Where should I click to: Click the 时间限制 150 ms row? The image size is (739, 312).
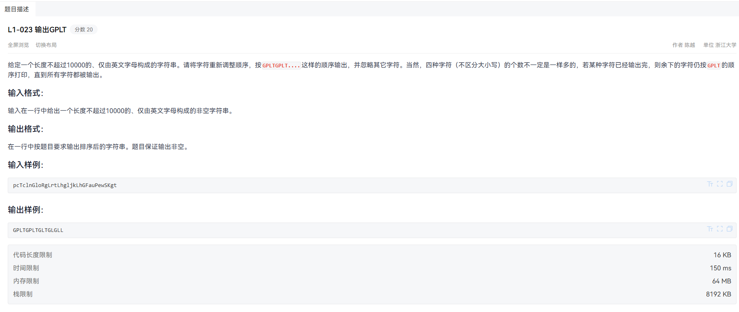pyautogui.click(x=372, y=268)
